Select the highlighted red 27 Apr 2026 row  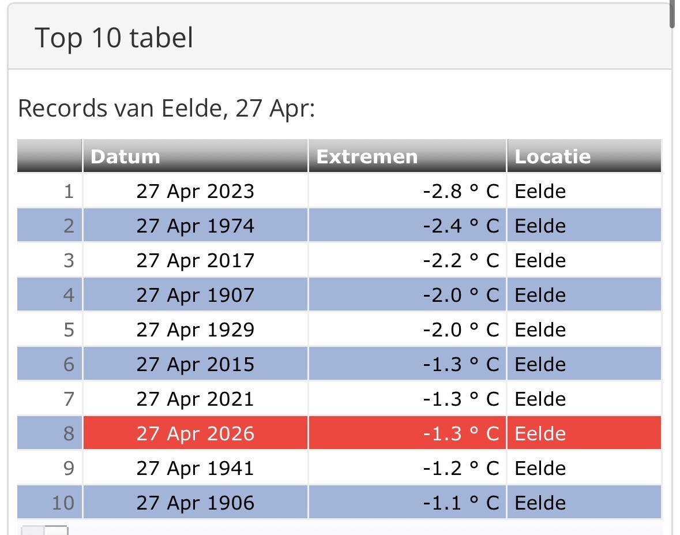click(x=195, y=433)
